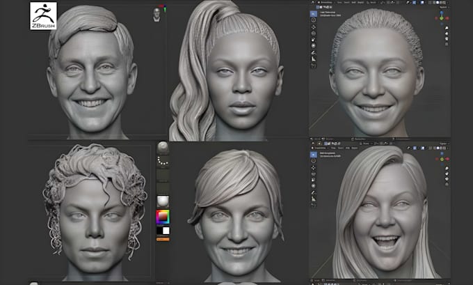Select the Move tool in bottom Blender viewport
The height and width of the screenshot is (285, 473).
tap(314, 168)
